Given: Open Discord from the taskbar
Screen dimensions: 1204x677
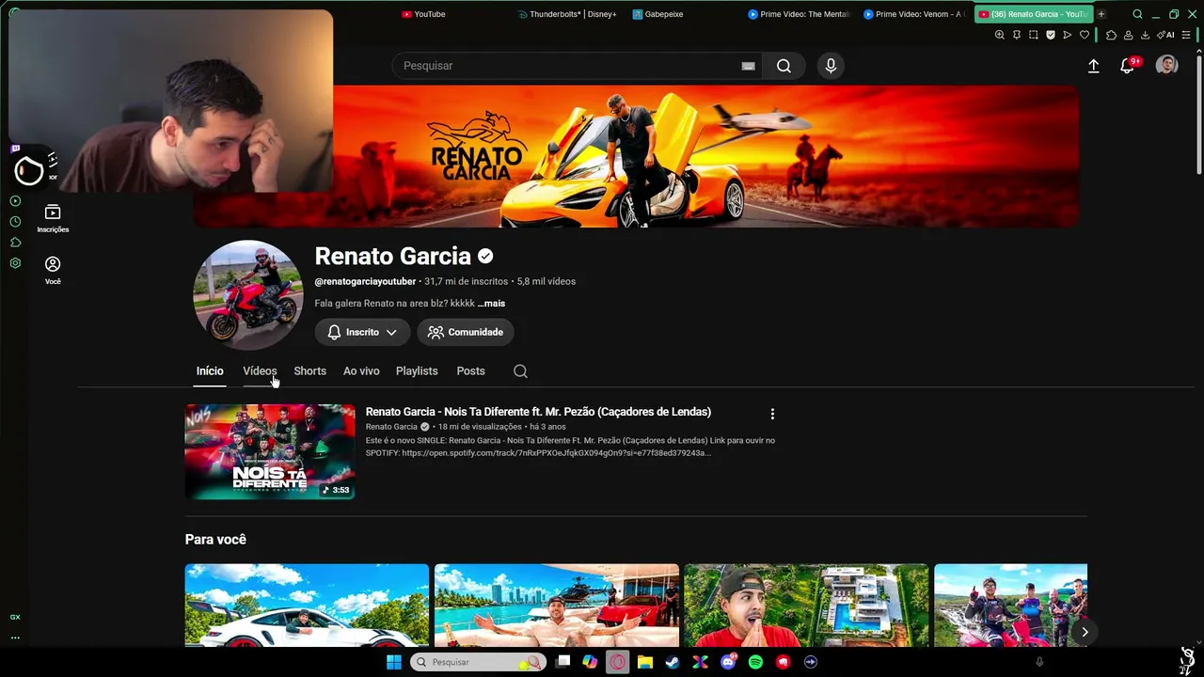Looking at the screenshot, I should coord(727,662).
